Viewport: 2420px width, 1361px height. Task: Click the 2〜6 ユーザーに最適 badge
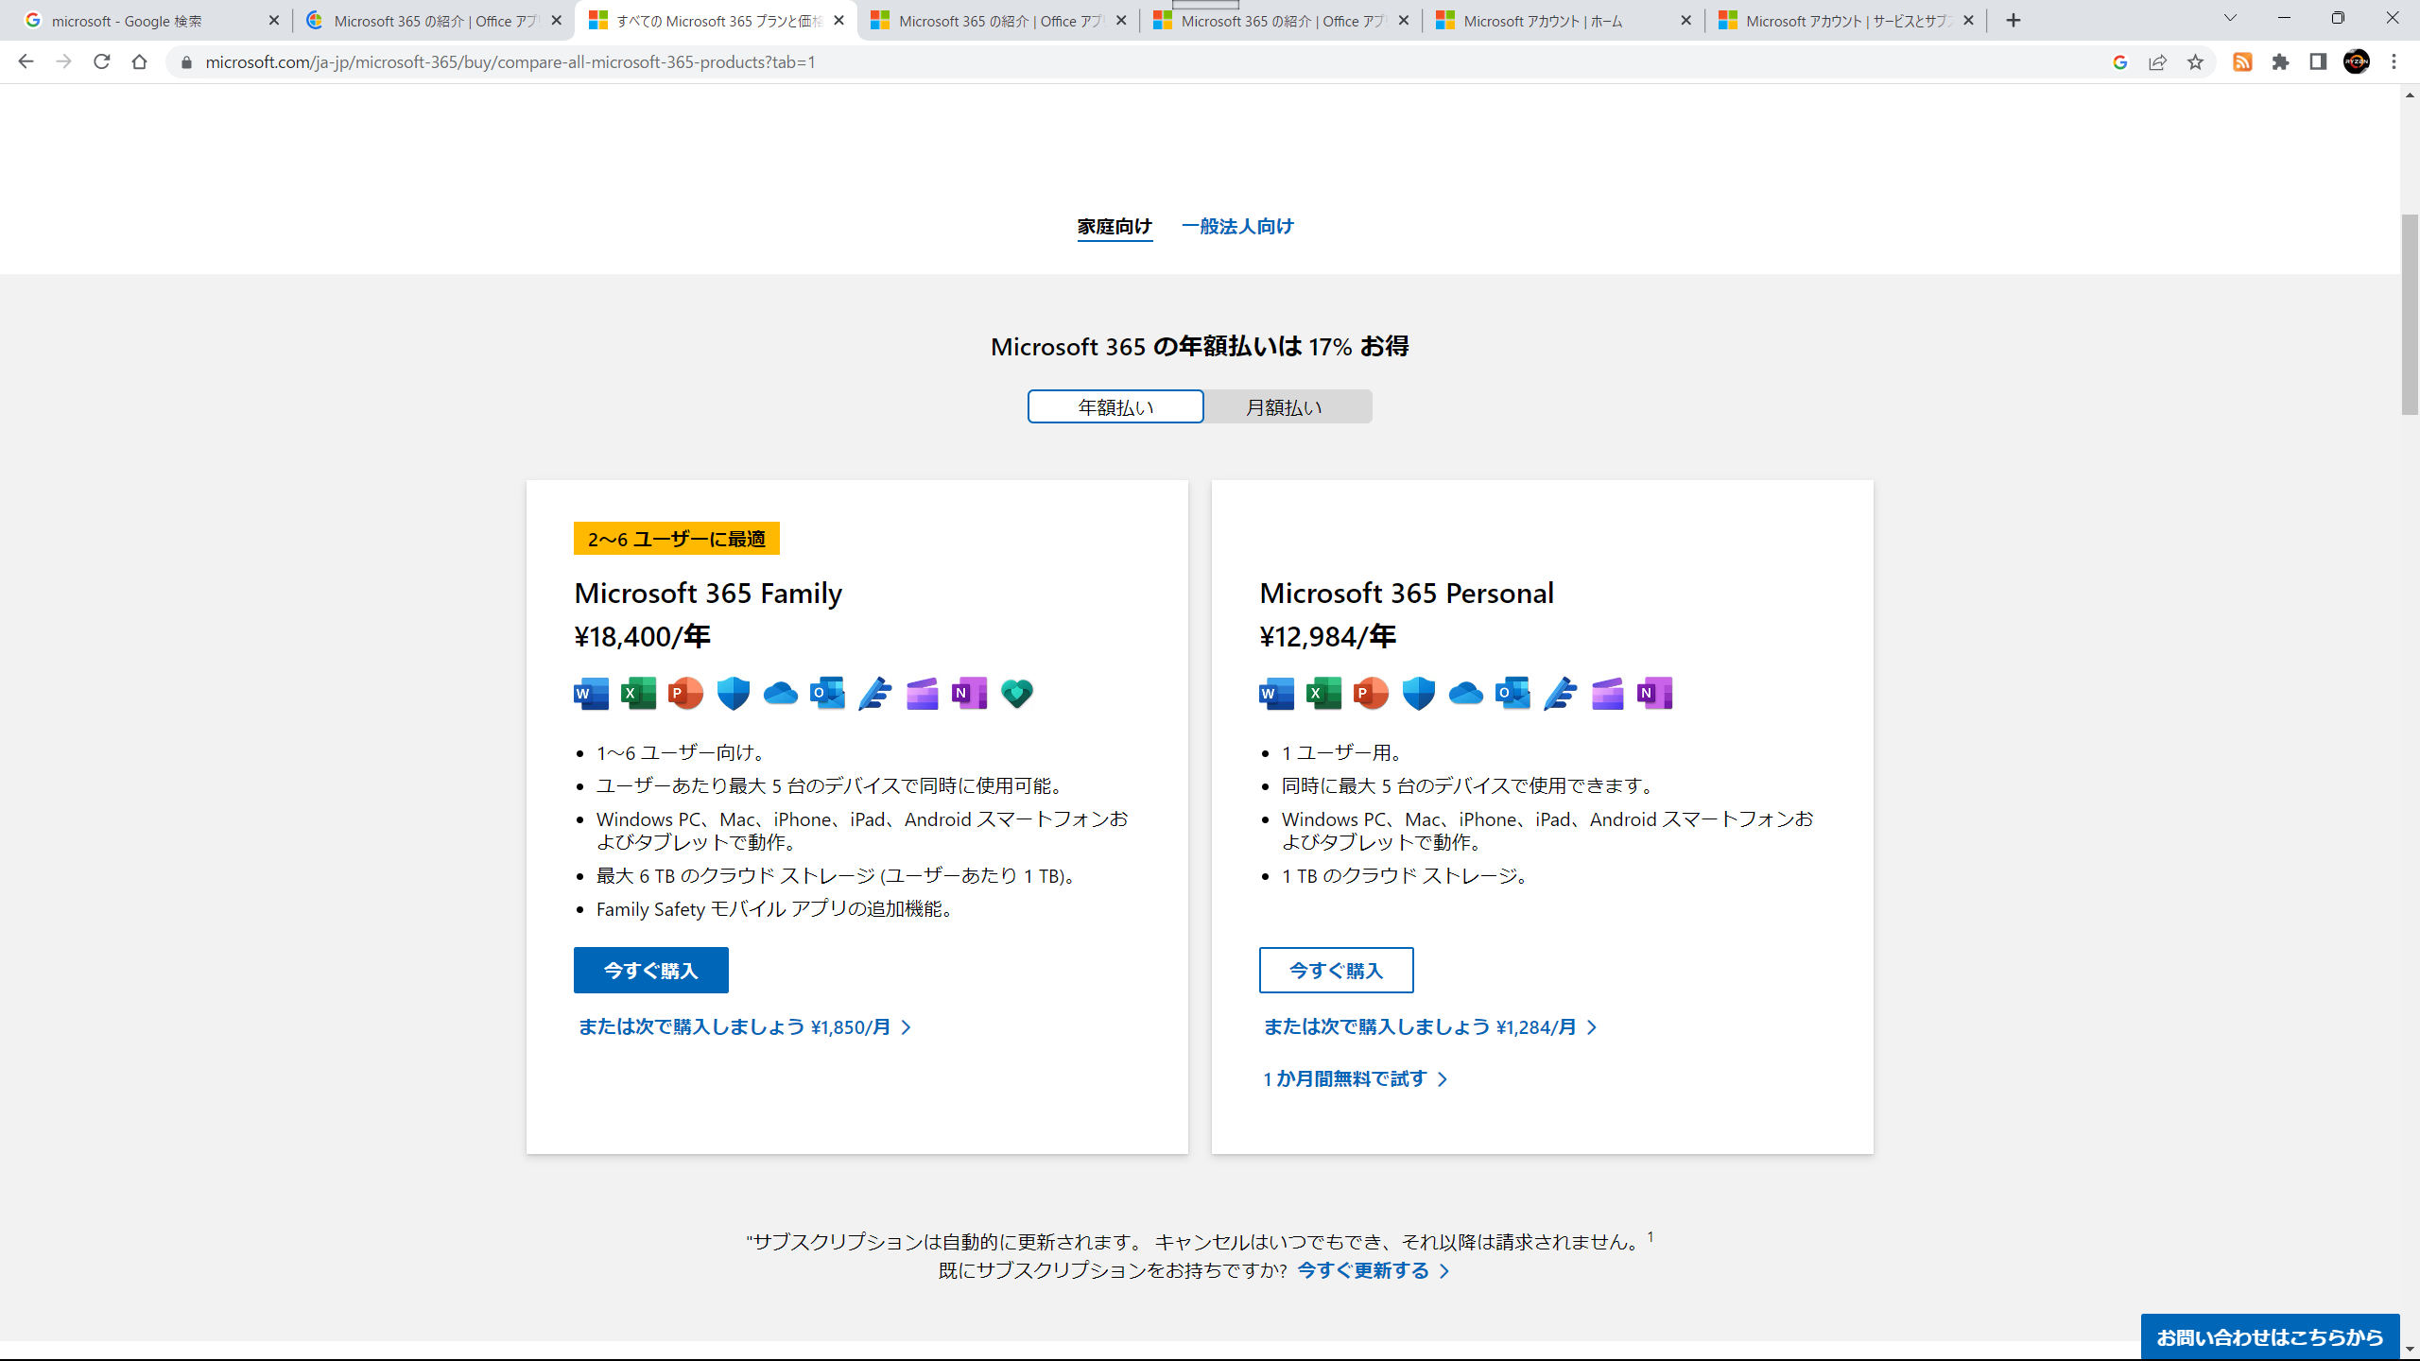(677, 539)
